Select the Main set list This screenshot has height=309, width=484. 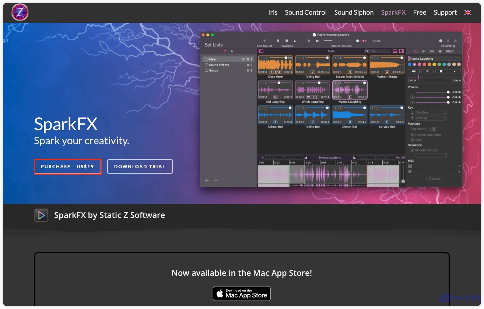(228, 59)
